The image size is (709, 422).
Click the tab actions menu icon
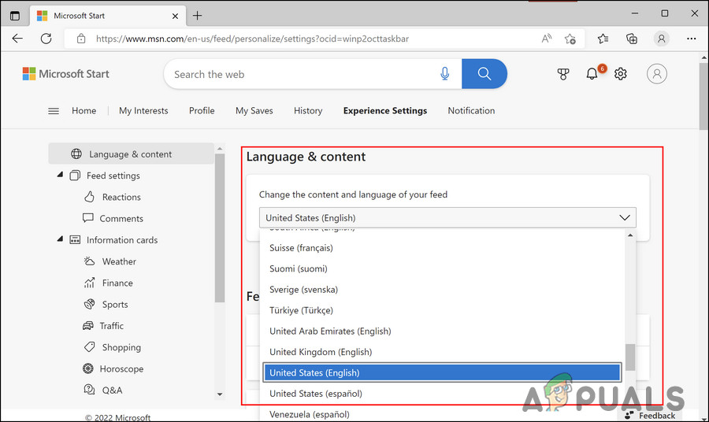[15, 16]
